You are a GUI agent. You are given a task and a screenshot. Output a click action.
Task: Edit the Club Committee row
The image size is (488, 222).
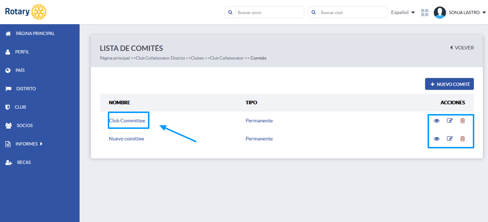[450, 121]
